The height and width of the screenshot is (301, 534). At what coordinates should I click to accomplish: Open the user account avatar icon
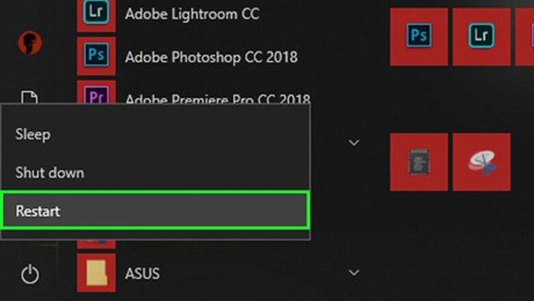(30, 43)
